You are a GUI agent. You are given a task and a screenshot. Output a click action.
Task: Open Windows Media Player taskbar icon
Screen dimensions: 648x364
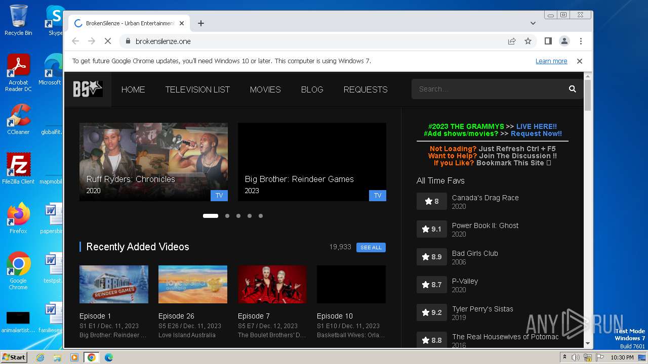tap(74, 357)
